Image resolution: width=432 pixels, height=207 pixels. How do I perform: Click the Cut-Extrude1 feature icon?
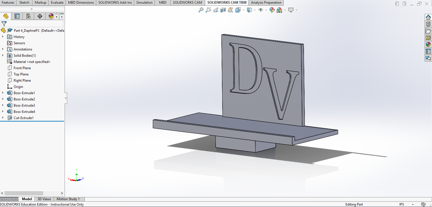click(9, 118)
